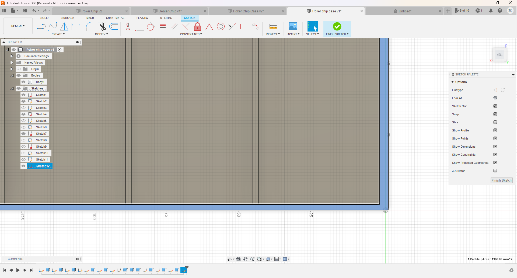The image size is (517, 278).
Task: Apply the Concentric constraint
Action: [x=221, y=26]
